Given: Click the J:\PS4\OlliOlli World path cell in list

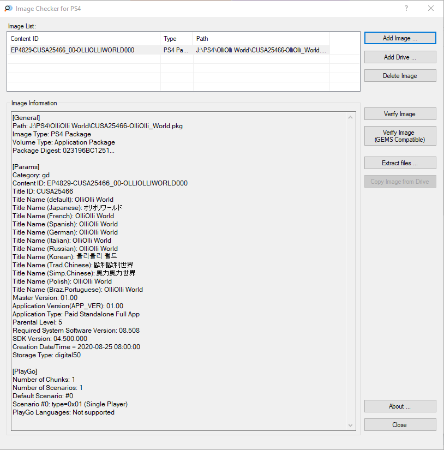Looking at the screenshot, I should [261, 50].
